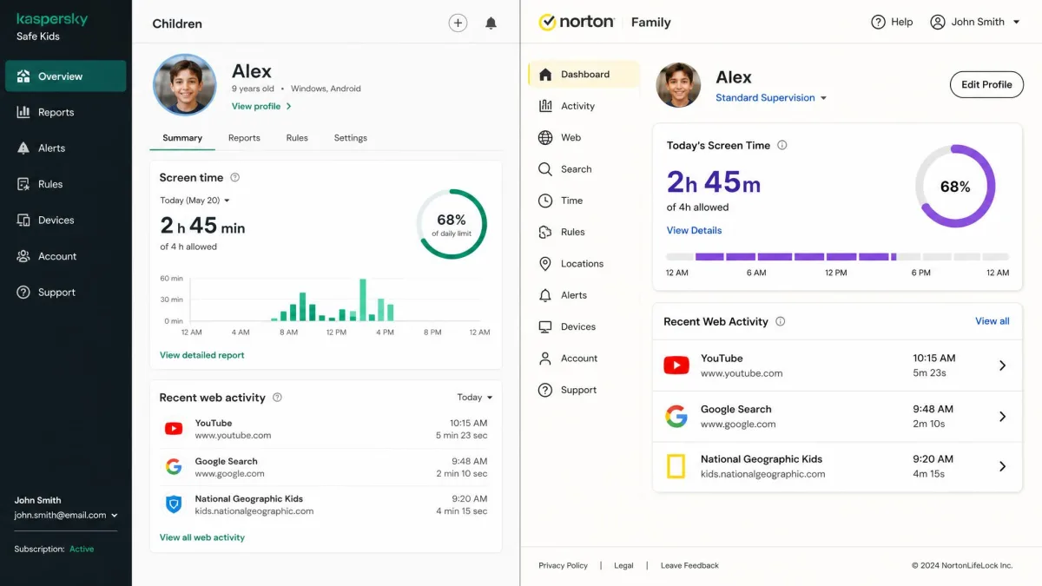Click the Google icon in Norton web activity
Viewport: 1042px width, 586px height.
(x=676, y=417)
